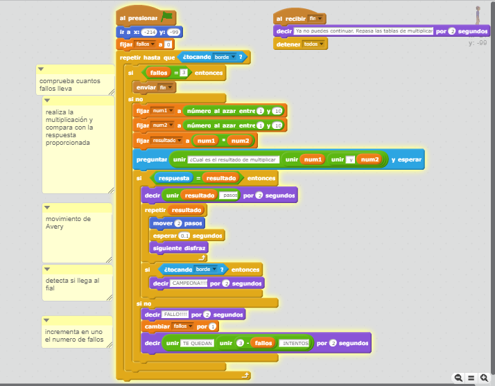Open the 'fallos' dropdown in 'fijar fallos a 0'
The width and height of the screenshot is (495, 386).
point(146,44)
